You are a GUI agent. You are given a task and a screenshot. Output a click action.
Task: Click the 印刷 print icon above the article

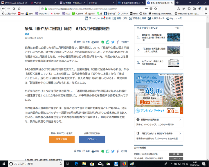[95, 42]
